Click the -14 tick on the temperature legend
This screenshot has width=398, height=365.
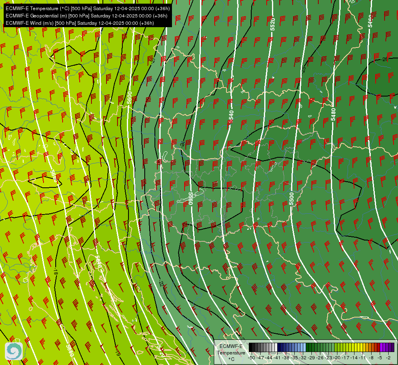pos(355,358)
